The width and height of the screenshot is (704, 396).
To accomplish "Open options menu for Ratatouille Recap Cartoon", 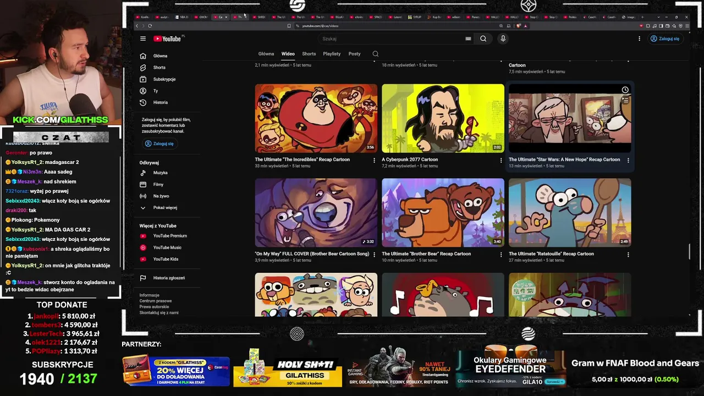I will coord(628,255).
